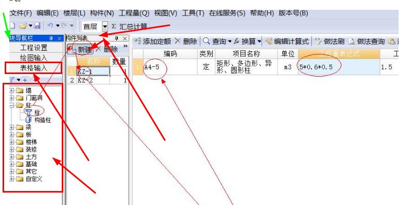This screenshot has height=205, width=409.
Task: Click 新建 in the component list
Action: [x=80, y=49]
